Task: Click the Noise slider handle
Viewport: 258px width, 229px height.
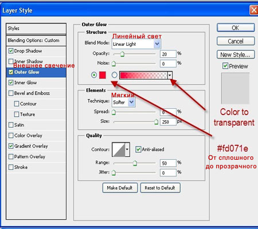Action: tap(114, 64)
